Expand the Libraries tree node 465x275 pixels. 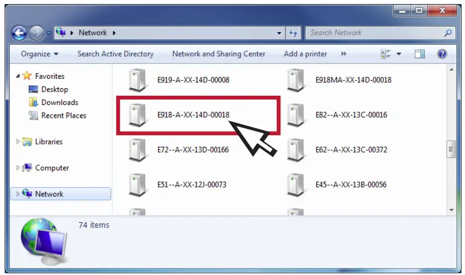[x=18, y=142]
